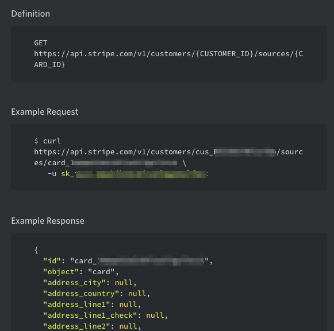
Task: Click the Example Request heading
Action: (44, 112)
